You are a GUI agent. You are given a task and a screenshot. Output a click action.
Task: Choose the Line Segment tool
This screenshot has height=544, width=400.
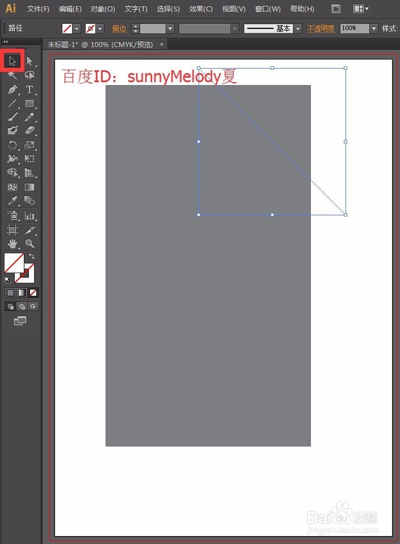[12, 103]
